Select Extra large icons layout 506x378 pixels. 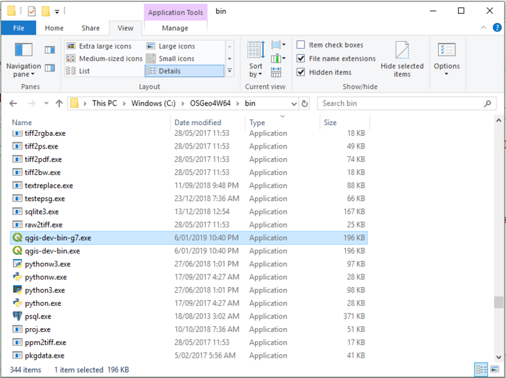coord(104,46)
